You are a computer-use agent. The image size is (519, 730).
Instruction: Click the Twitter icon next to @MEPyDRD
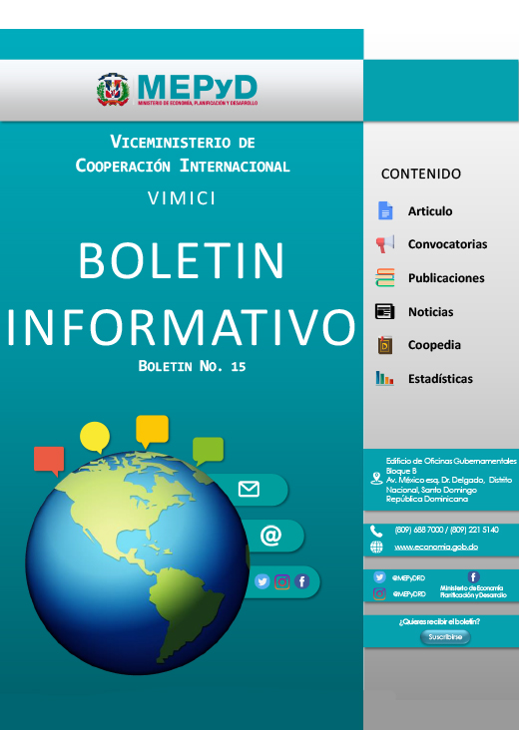tap(379, 577)
